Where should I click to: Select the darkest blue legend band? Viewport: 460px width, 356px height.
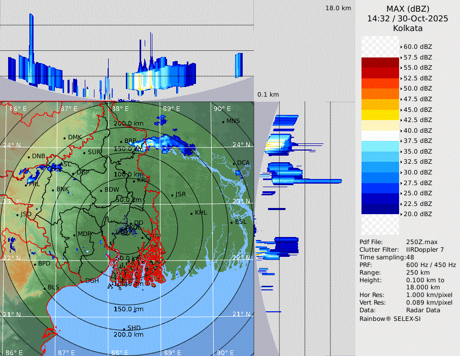coord(380,209)
